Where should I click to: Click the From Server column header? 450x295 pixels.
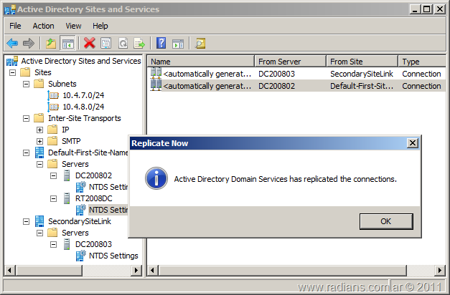point(290,62)
